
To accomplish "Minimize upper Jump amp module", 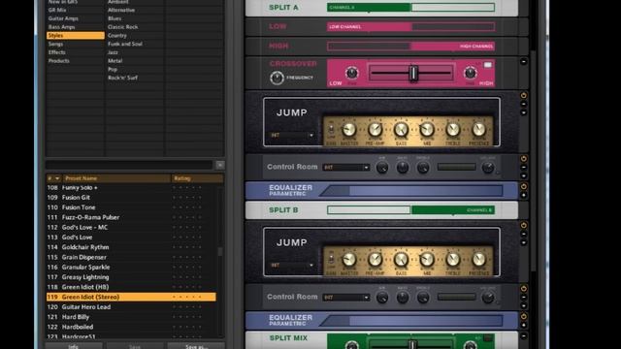I will click(524, 104).
